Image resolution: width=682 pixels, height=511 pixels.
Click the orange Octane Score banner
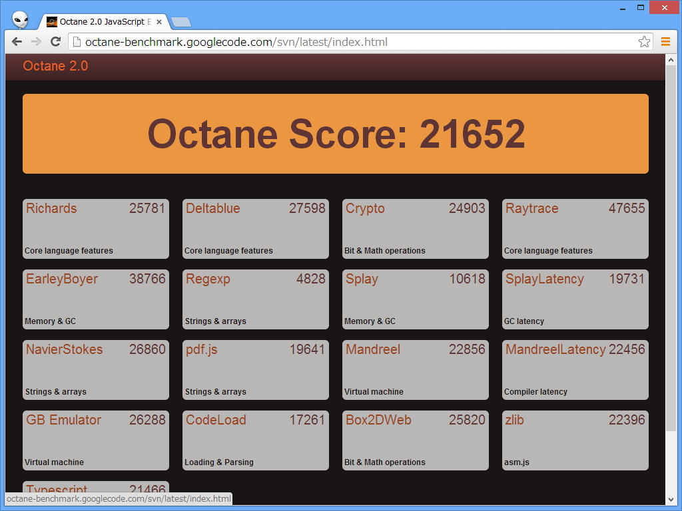(x=336, y=134)
